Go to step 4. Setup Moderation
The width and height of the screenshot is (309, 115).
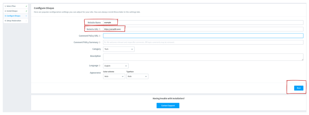coord(13,21)
